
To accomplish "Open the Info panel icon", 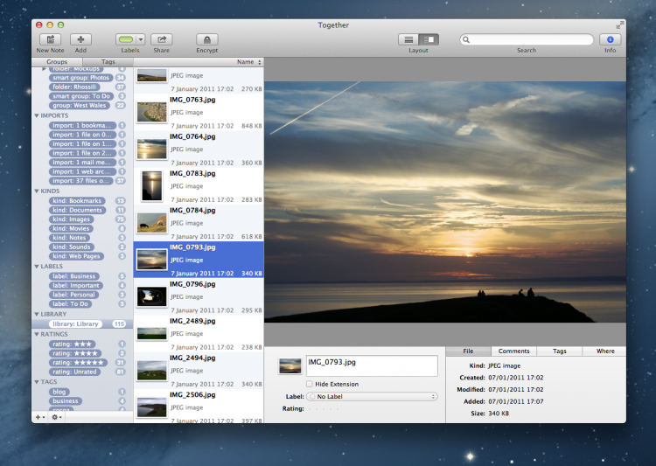I will click(610, 39).
